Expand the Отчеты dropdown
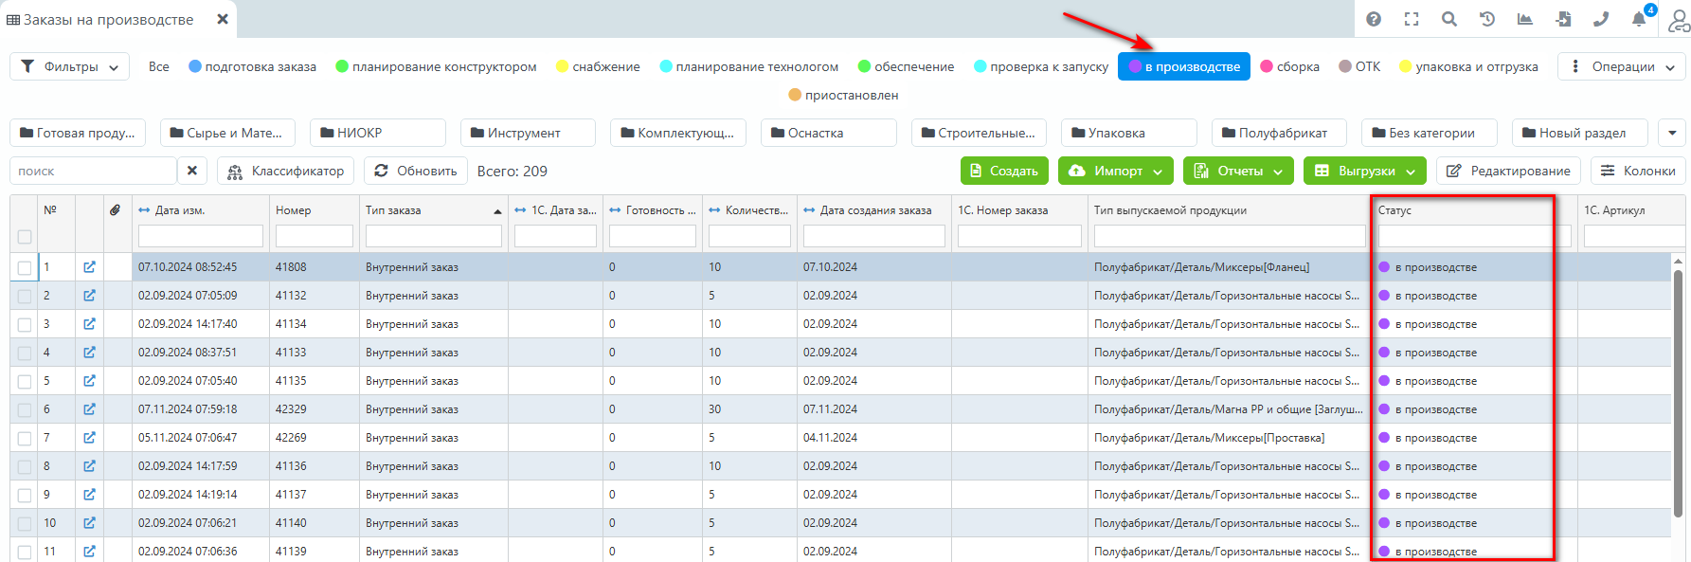The width and height of the screenshot is (1691, 562). point(1239,171)
